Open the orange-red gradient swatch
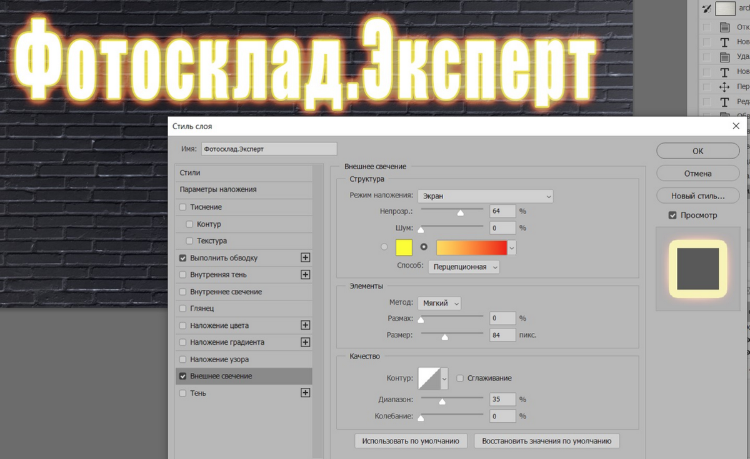The image size is (750, 459). click(472, 248)
